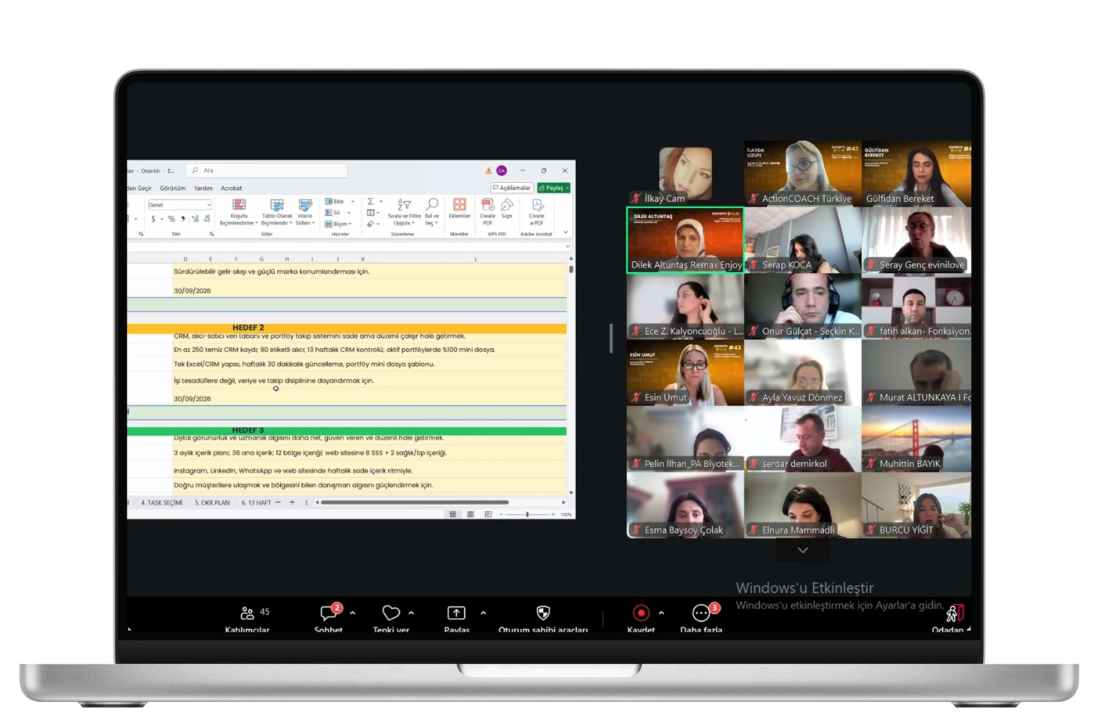Viewport: 1099px width, 714px height.
Task: Switch to Page Layout view in Excel
Action: [470, 514]
